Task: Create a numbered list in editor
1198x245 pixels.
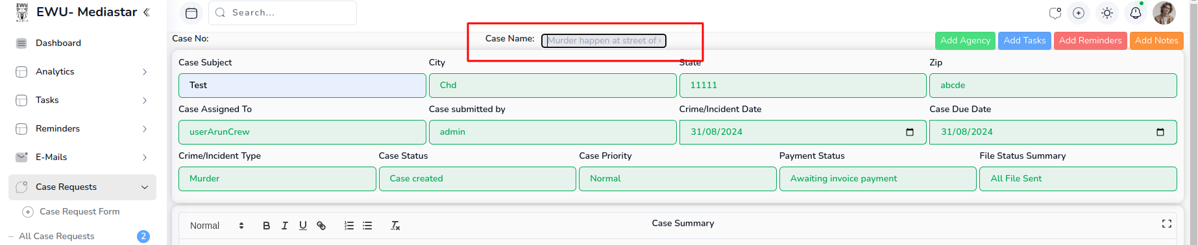Action: tap(349, 226)
